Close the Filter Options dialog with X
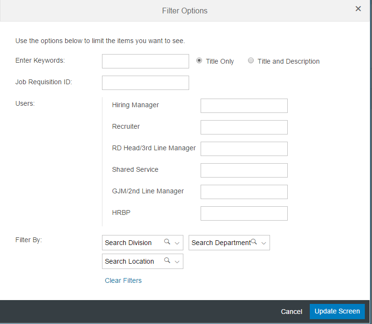This screenshot has width=372, height=324. [x=358, y=9]
